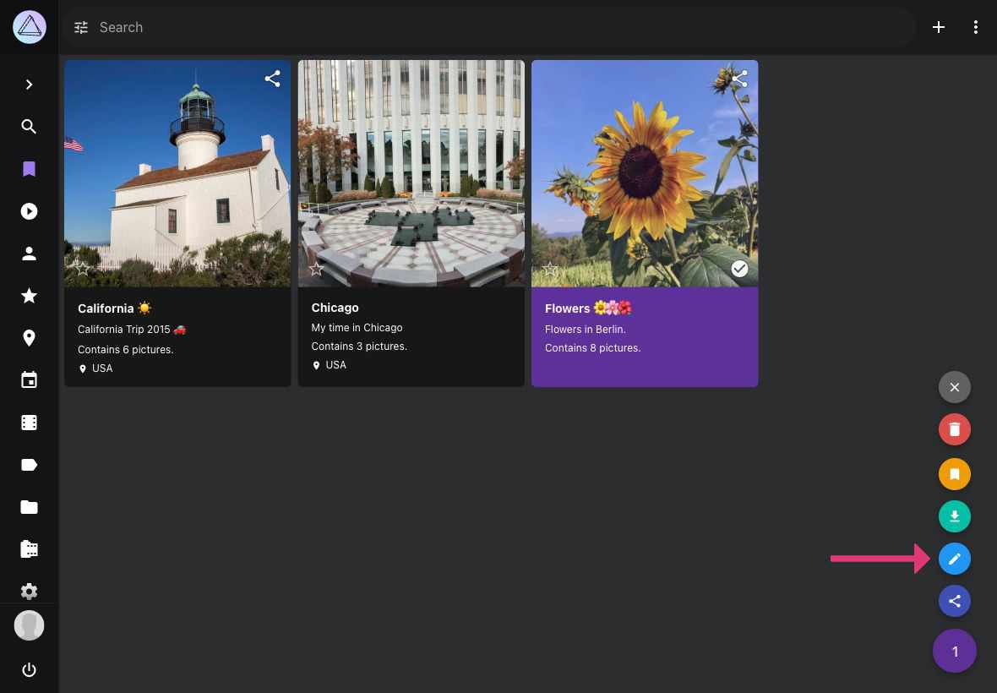Click the search input field
997x693 pixels.
click(x=338, y=27)
